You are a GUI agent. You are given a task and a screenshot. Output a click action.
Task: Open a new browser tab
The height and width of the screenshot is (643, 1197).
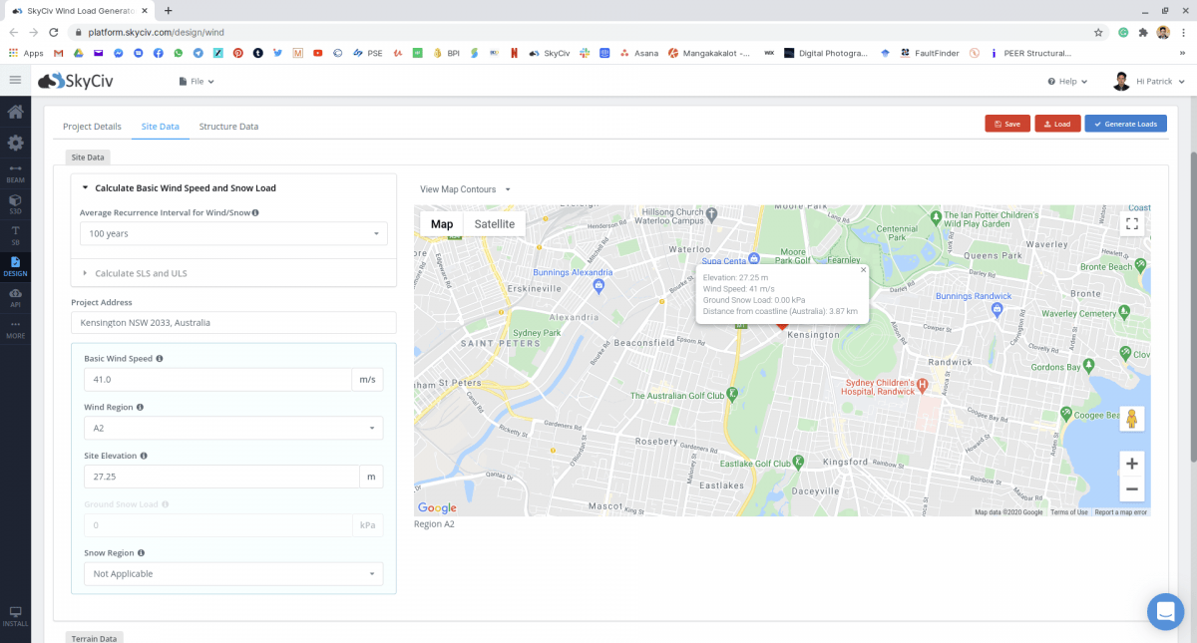(x=169, y=10)
